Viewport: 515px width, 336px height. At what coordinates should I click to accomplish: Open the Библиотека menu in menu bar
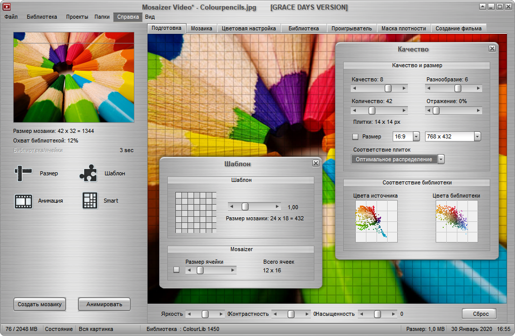click(42, 17)
